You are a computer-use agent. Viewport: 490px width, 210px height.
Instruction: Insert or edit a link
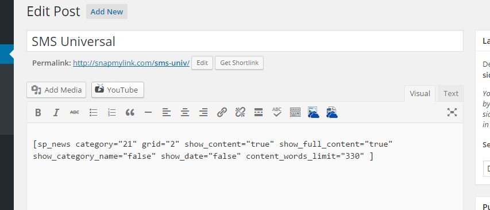pos(222,112)
